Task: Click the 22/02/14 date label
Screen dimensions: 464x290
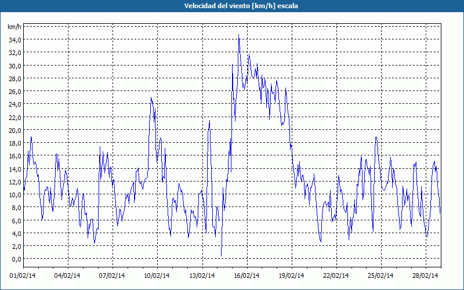Action: tap(336, 275)
